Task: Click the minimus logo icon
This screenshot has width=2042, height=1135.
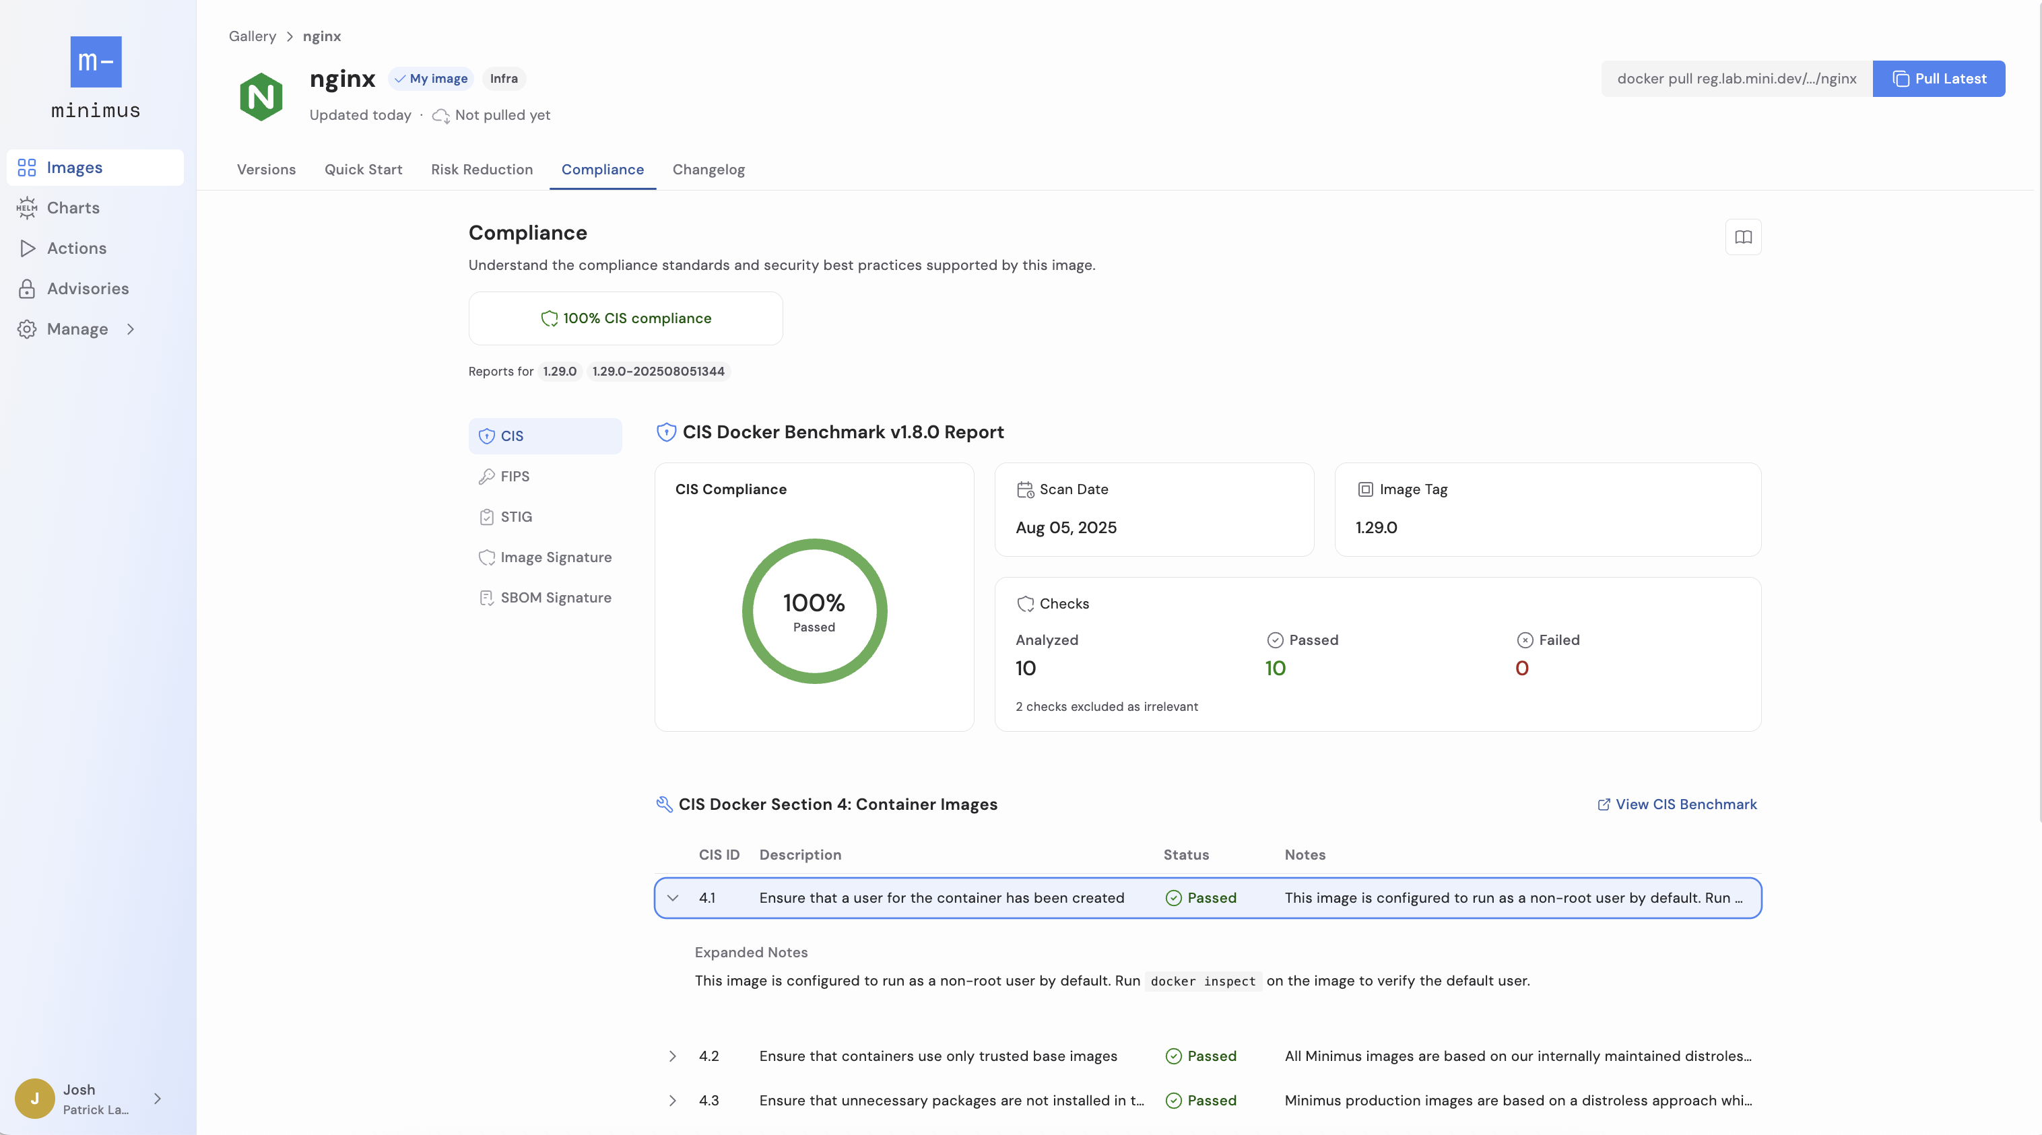Action: [x=96, y=62]
